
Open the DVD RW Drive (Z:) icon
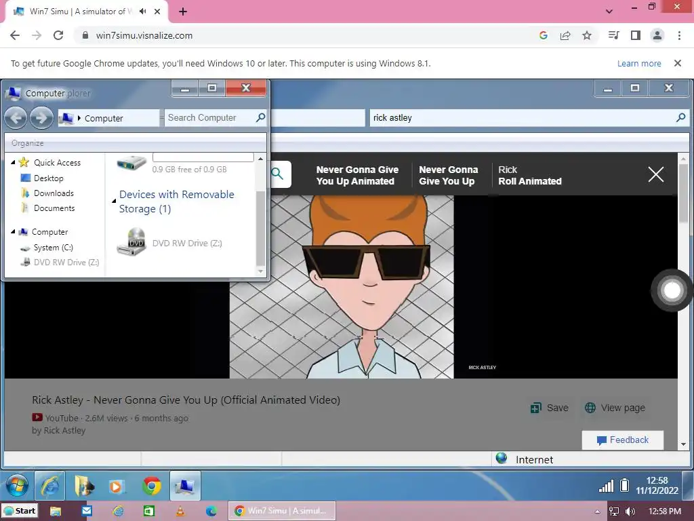[131, 242]
